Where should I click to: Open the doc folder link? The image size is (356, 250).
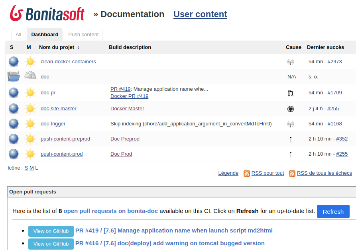point(45,76)
